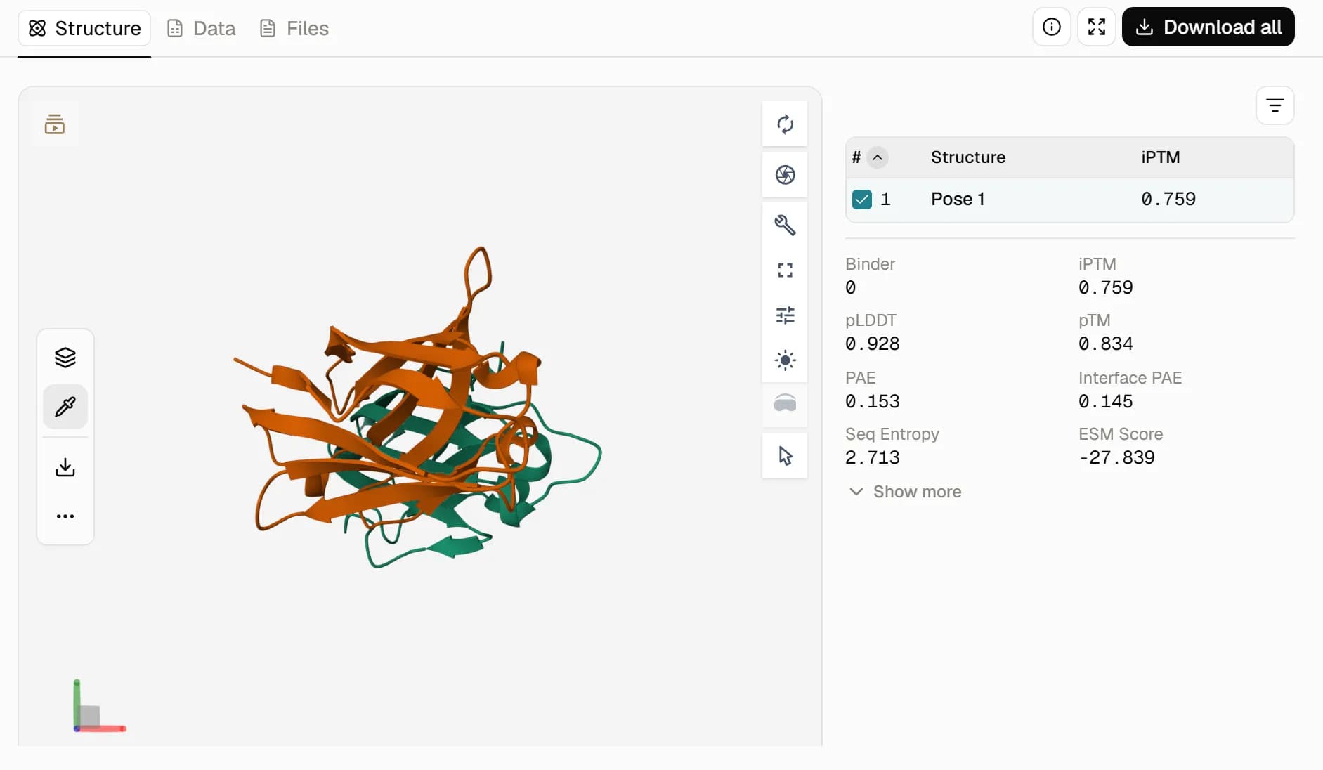1323x770 pixels.
Task: Expand the Show more metrics
Action: tap(906, 492)
